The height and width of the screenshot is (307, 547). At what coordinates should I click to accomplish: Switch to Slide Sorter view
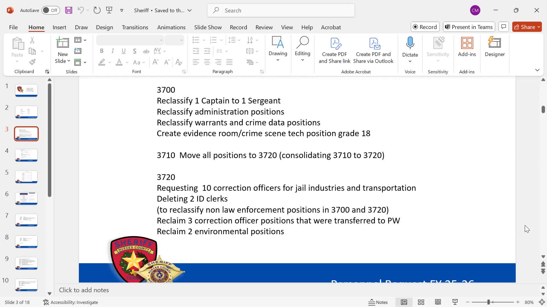(x=421, y=302)
